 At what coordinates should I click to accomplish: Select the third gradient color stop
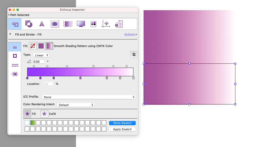tap(54, 78)
